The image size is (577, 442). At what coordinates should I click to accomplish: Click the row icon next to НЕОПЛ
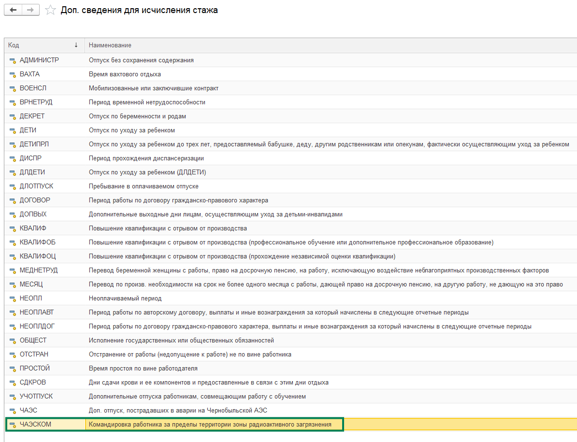13,299
